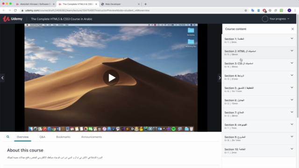The height and width of the screenshot is (168, 299).
Task: Expand Section 10 chevron
Action: point(292,149)
